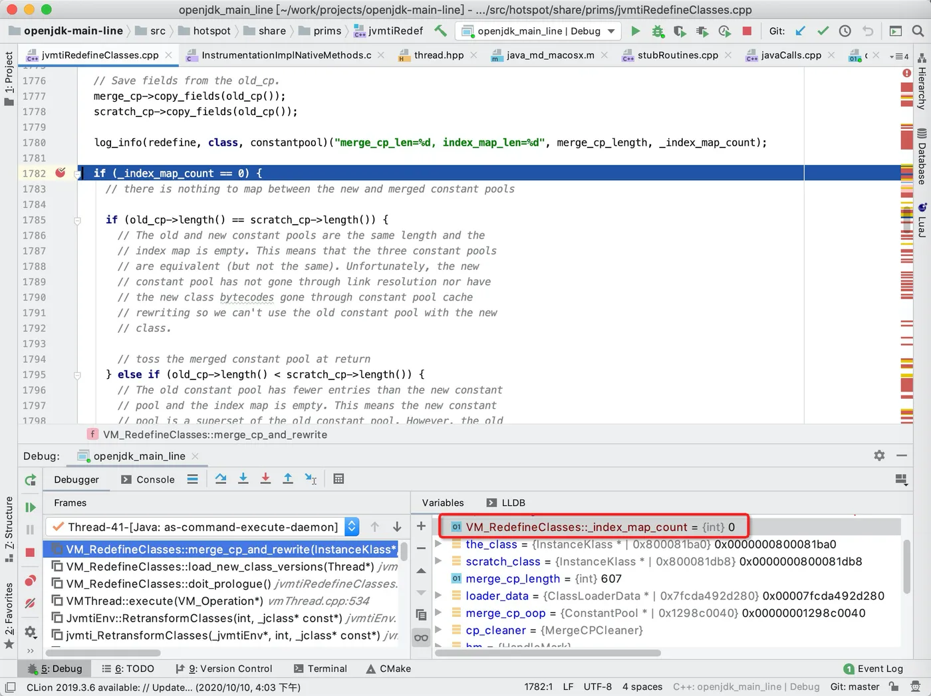Click Force Step Into red down arrow
The image size is (931, 696).
(x=265, y=479)
